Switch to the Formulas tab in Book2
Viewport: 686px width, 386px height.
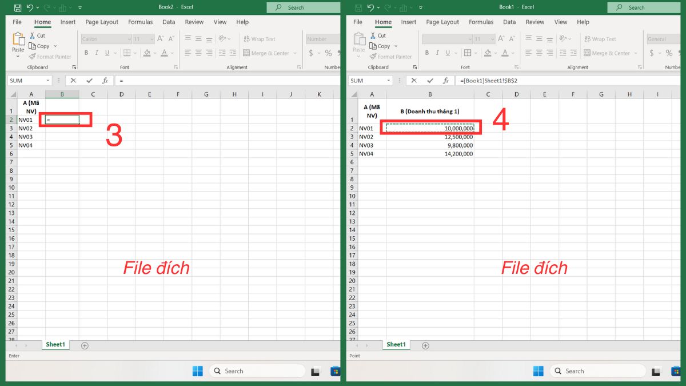141,22
